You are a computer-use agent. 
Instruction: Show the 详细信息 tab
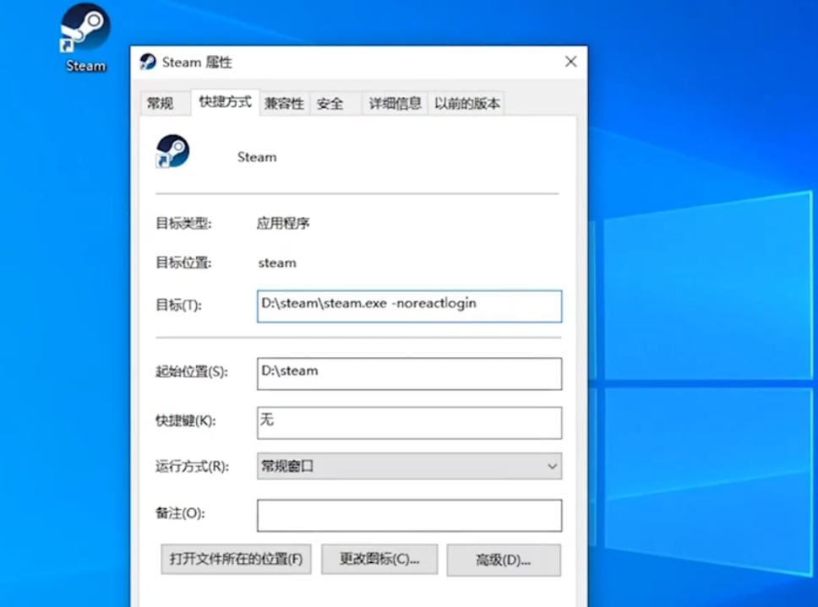(395, 104)
